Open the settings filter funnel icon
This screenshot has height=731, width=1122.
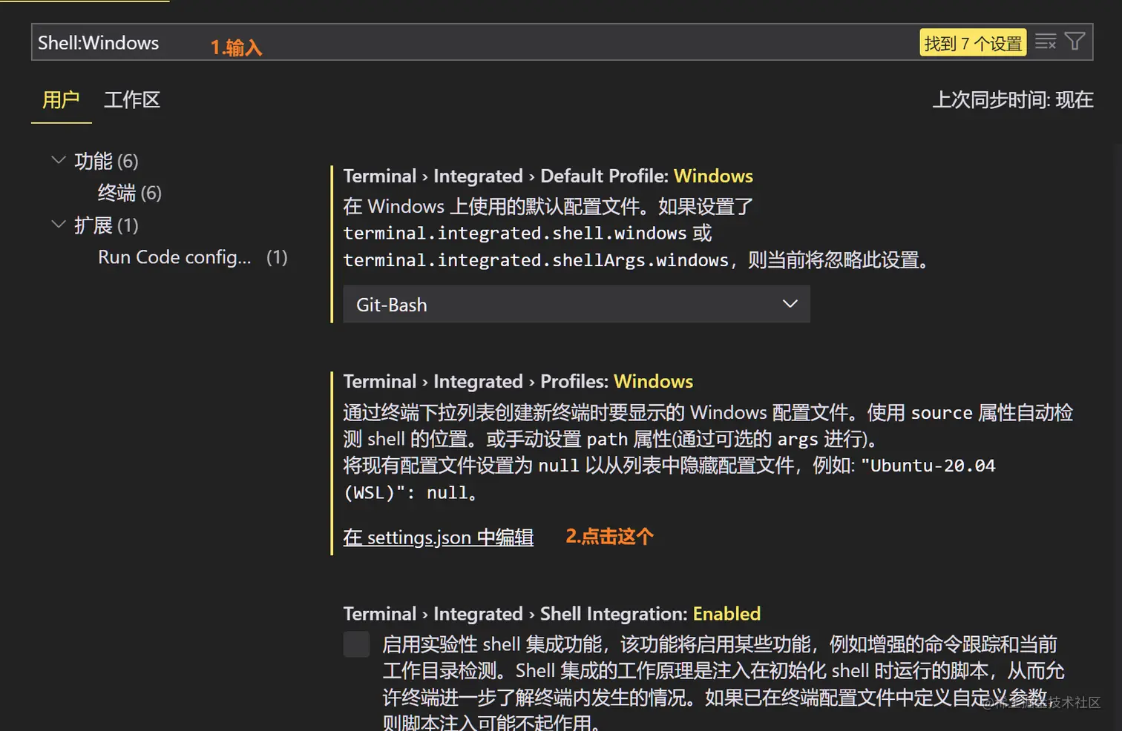(x=1075, y=42)
